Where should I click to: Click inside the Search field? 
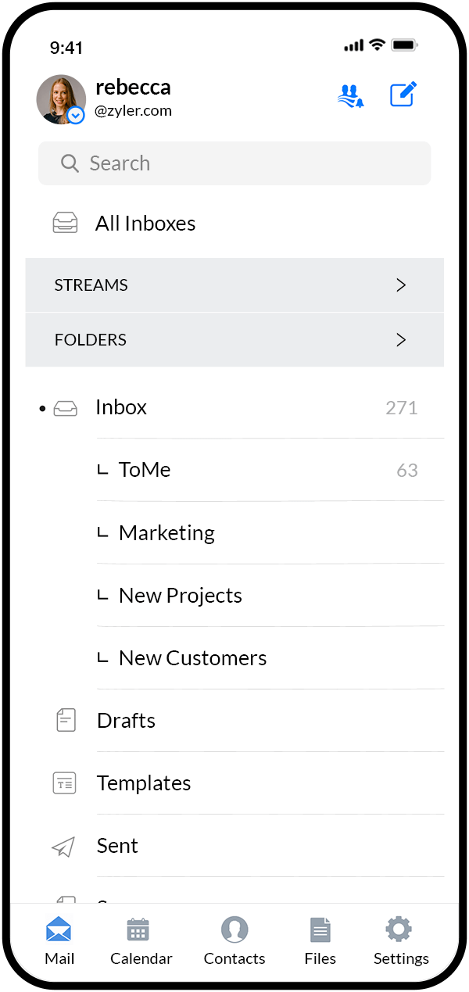pos(234,163)
